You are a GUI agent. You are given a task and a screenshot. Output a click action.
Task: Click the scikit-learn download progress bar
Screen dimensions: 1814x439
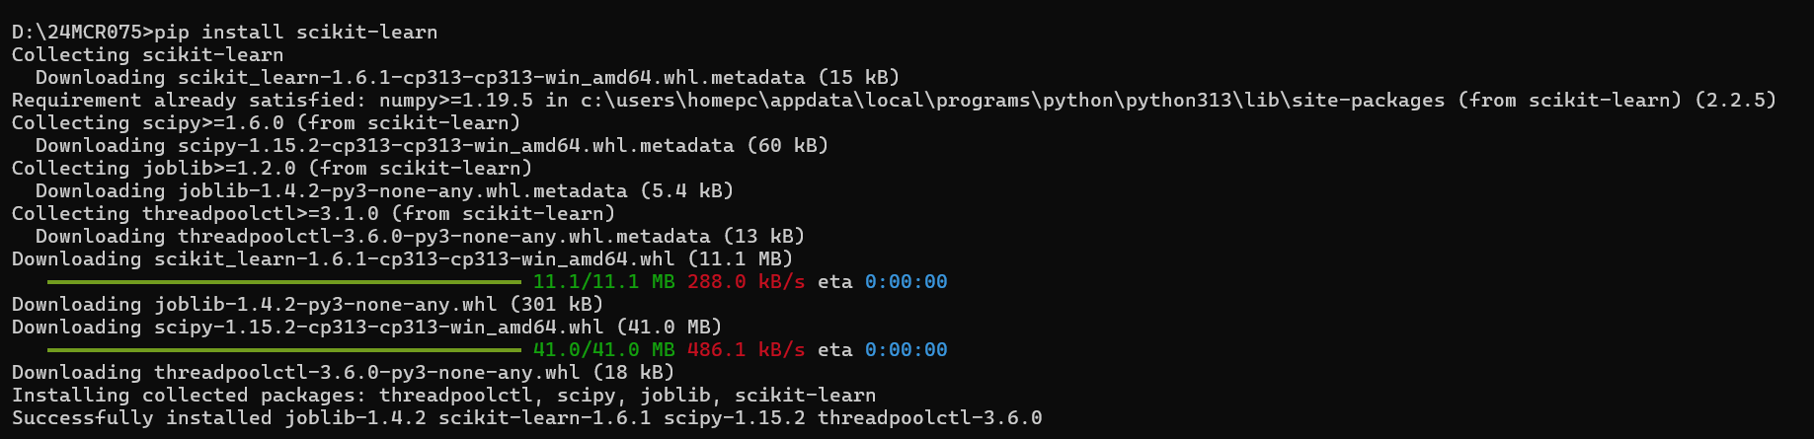(284, 282)
